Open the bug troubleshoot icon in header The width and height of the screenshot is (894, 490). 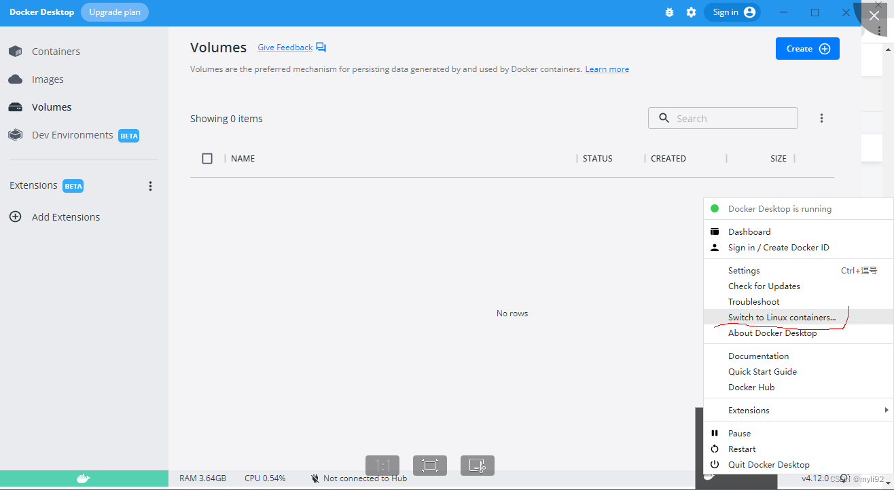[670, 12]
